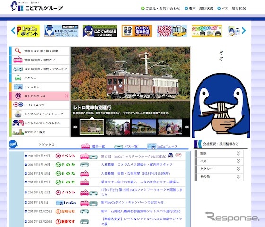Select イベント＆ツアー menu item
Viewport: 265px width, 227px height.
pos(41,105)
